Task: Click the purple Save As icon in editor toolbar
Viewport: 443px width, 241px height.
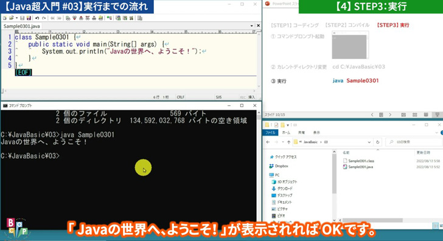Action: pos(29,18)
